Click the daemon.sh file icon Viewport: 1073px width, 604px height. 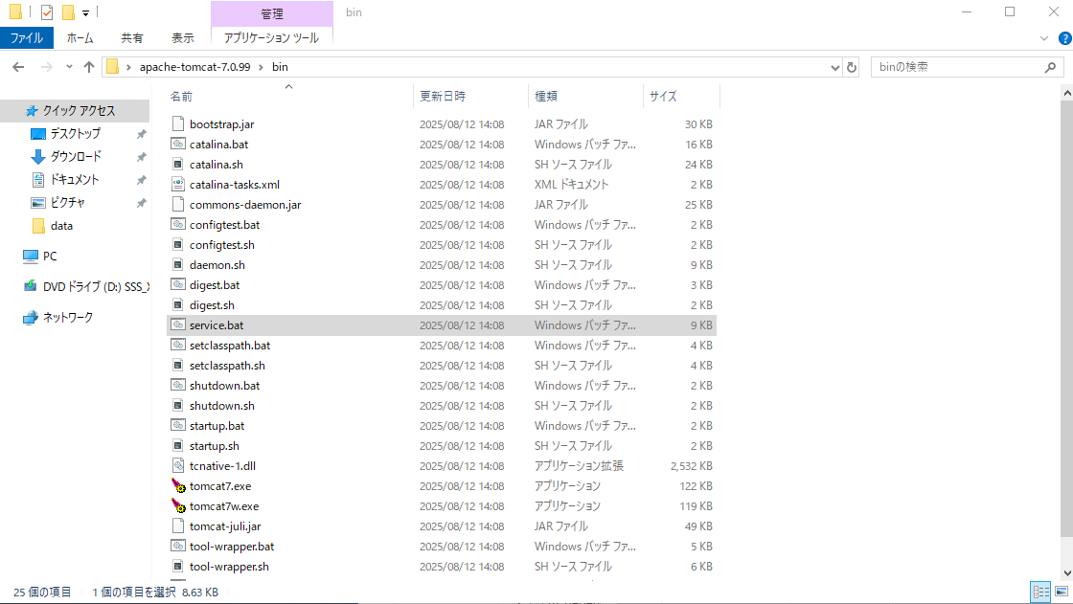[x=178, y=265]
